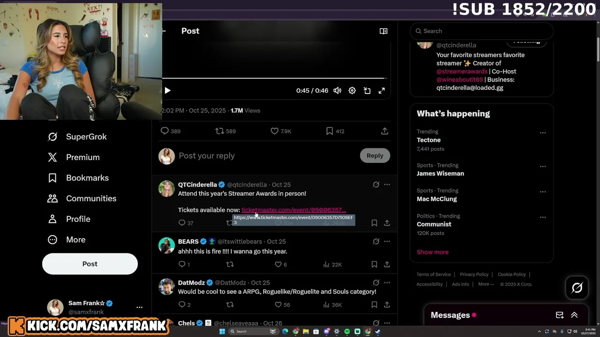Bookmark the main post (412)
This screenshot has width=600, height=337.
click(335, 131)
